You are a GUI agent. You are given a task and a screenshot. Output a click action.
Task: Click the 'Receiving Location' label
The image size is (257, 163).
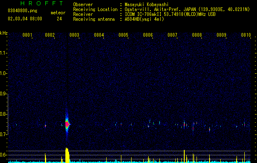[x=95, y=9]
